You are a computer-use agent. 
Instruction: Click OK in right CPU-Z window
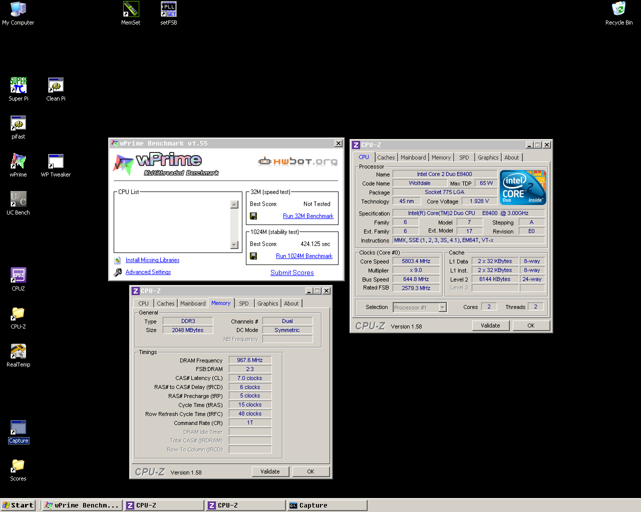pos(531,325)
